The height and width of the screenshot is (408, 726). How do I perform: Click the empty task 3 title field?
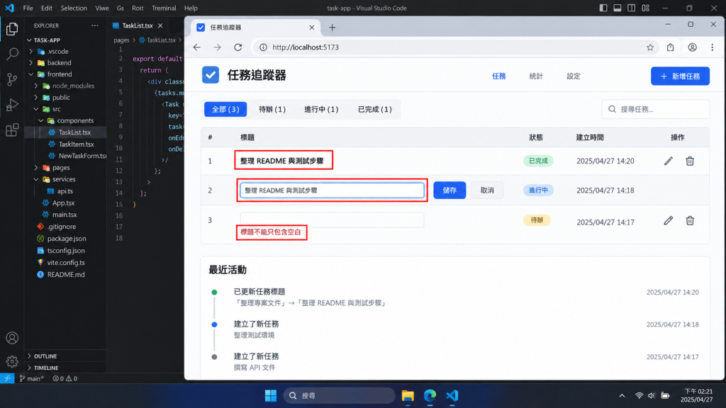coord(332,220)
